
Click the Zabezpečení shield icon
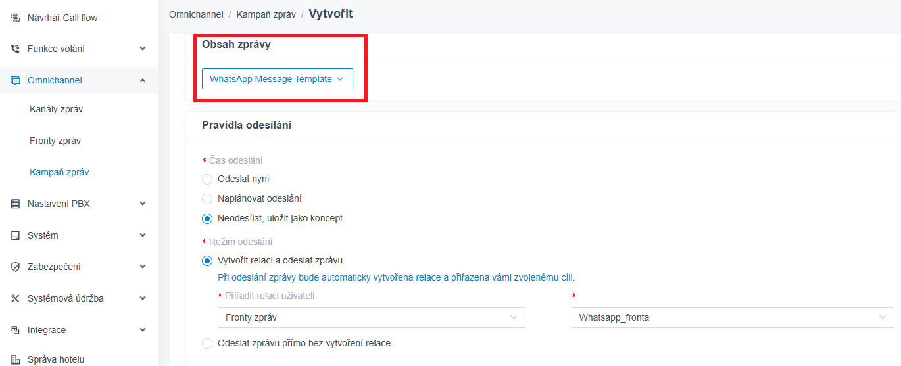tap(16, 267)
